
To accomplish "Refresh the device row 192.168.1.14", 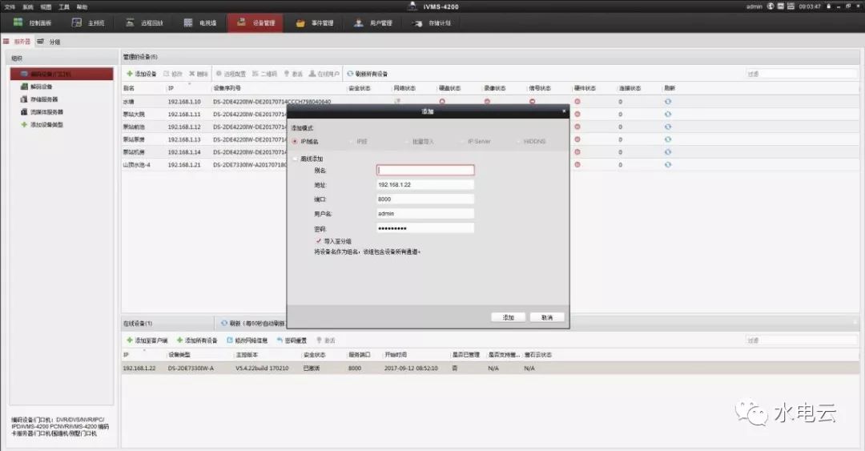I will click(x=668, y=152).
